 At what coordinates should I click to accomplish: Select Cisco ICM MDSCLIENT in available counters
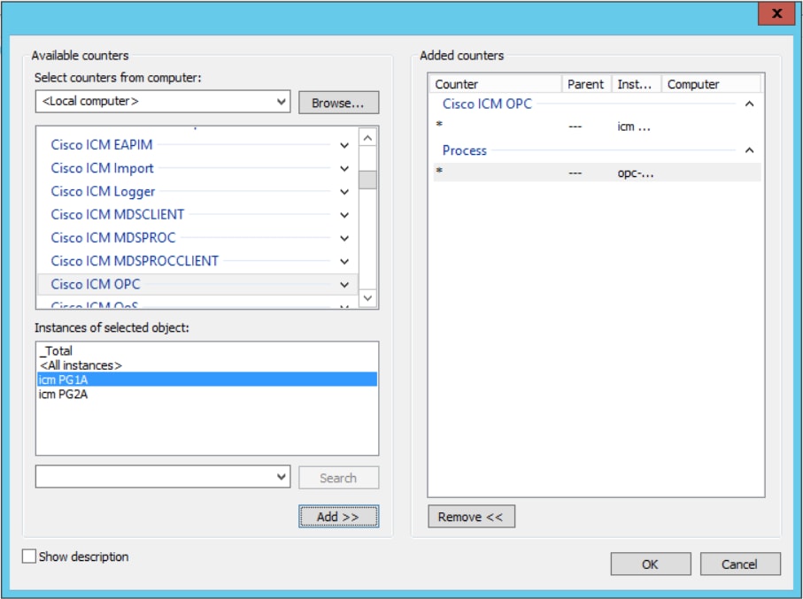(x=118, y=214)
